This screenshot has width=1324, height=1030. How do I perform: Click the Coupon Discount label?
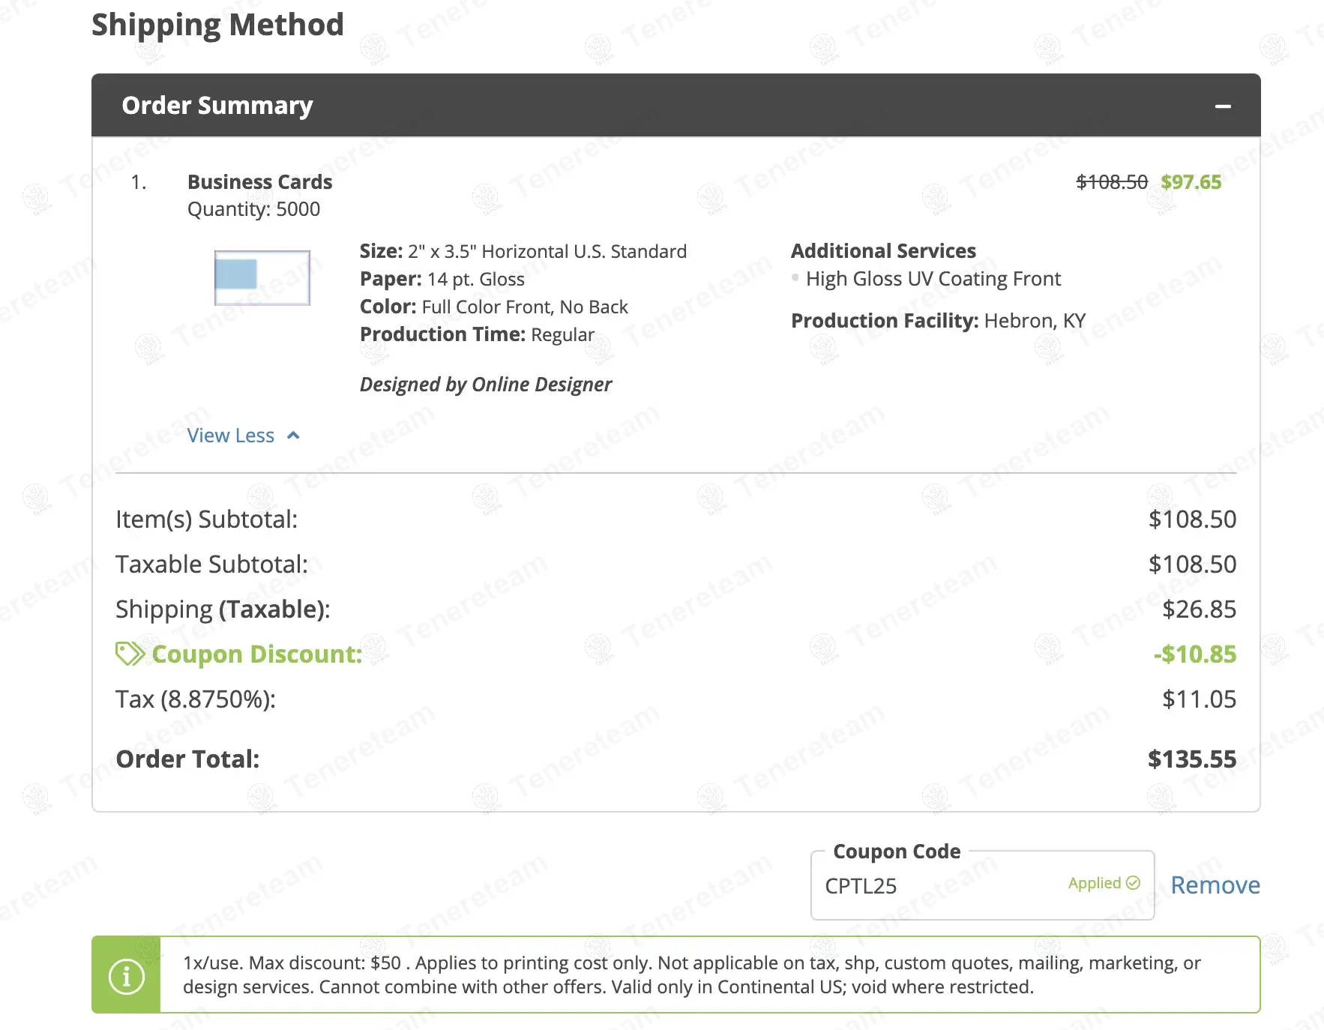point(256,654)
